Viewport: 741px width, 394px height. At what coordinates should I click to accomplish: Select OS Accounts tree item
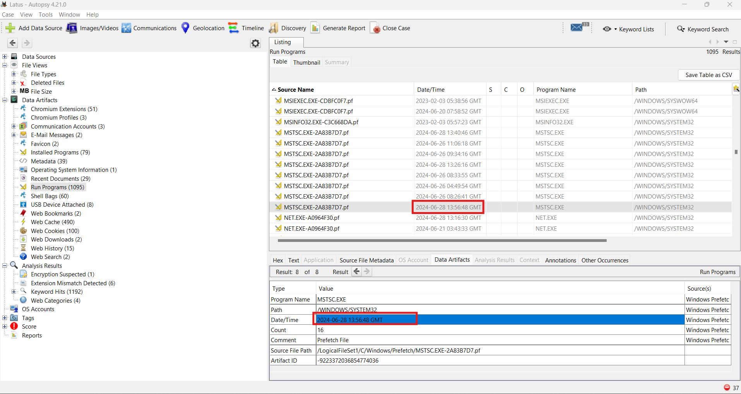(38, 309)
